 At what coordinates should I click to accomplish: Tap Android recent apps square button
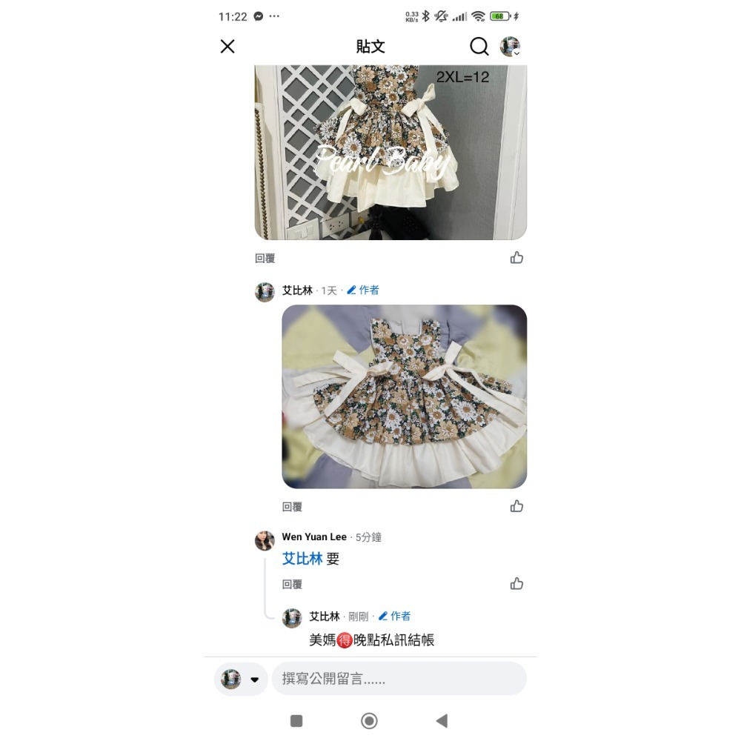coord(296,721)
